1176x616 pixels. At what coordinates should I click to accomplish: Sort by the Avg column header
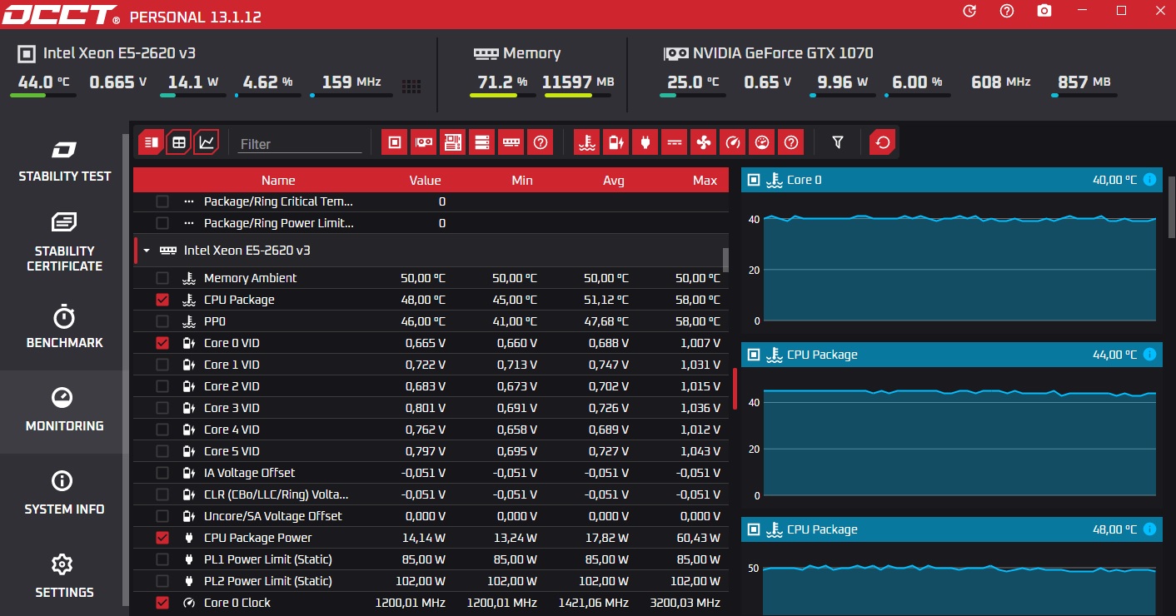click(x=614, y=181)
